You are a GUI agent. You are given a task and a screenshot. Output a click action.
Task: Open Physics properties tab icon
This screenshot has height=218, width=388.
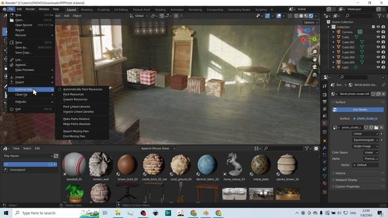pos(325,162)
